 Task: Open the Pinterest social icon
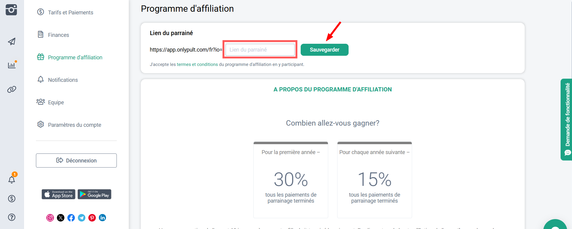click(92, 218)
